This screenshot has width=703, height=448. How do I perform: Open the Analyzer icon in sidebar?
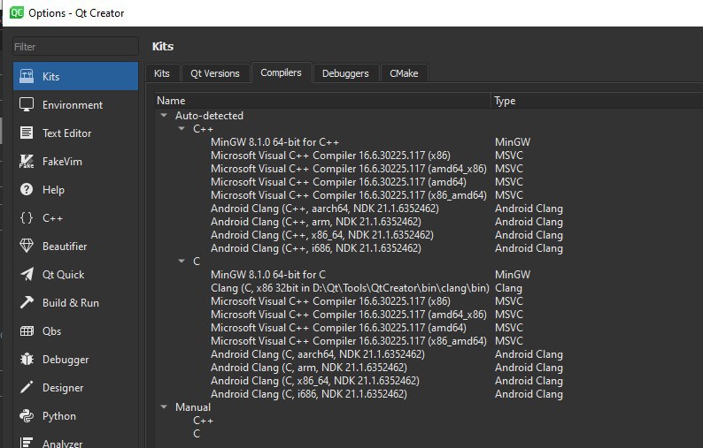pyautogui.click(x=27, y=443)
